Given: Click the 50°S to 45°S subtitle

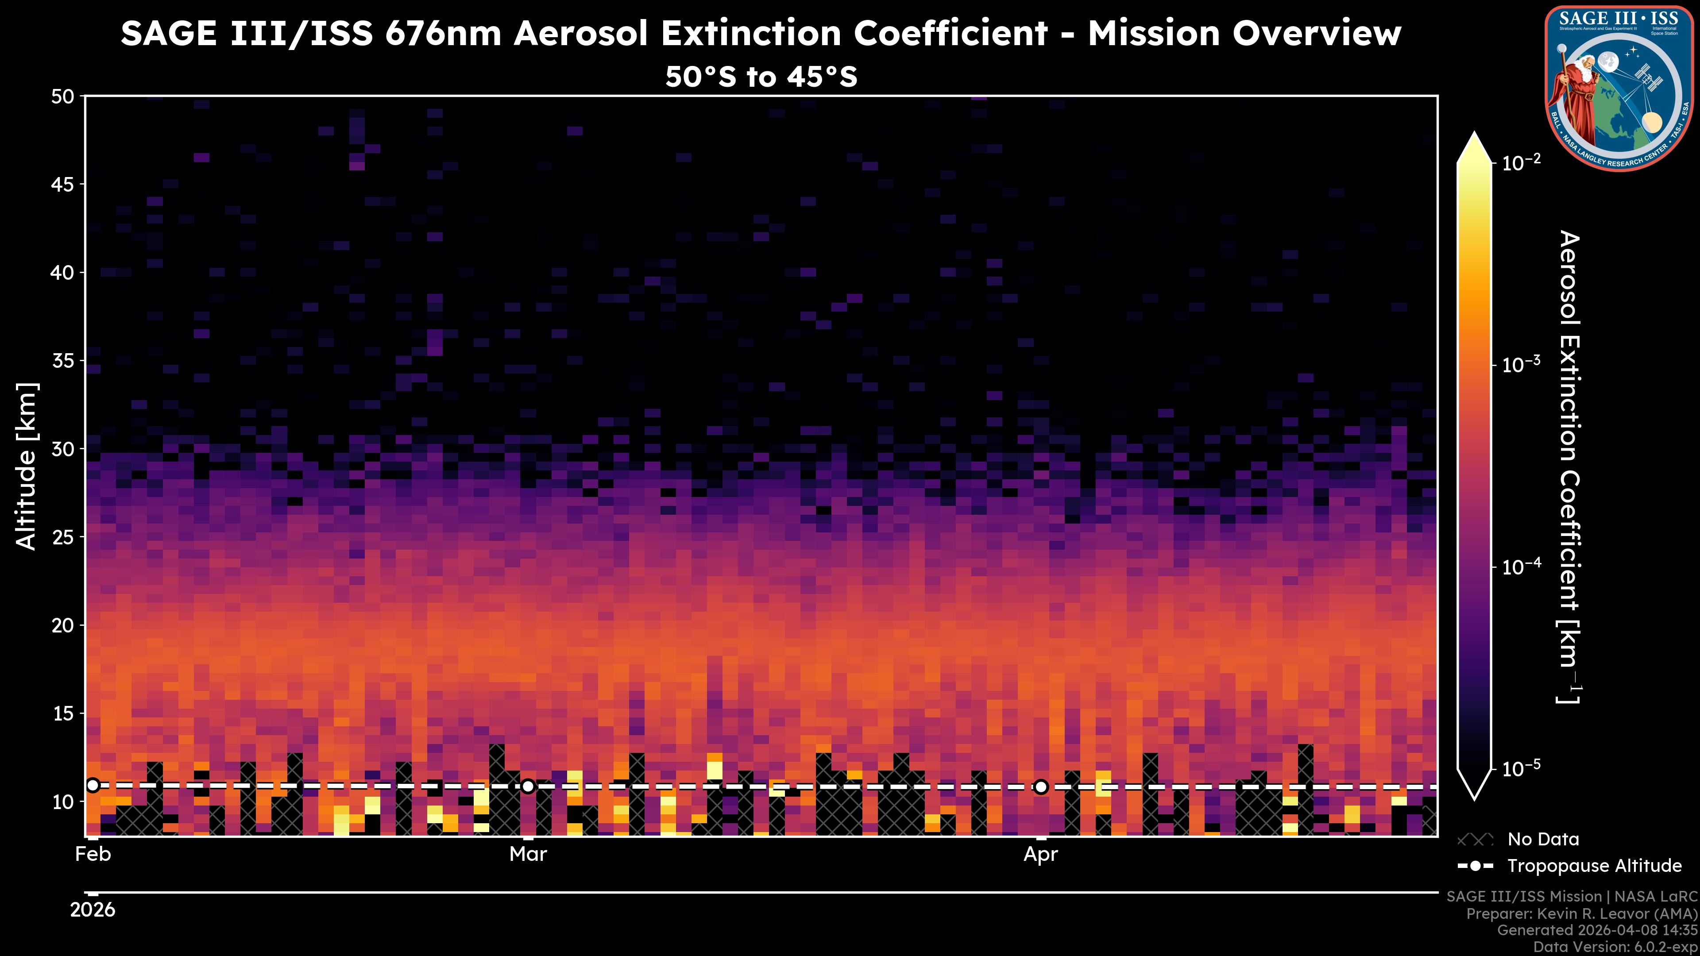Looking at the screenshot, I should pos(760,77).
